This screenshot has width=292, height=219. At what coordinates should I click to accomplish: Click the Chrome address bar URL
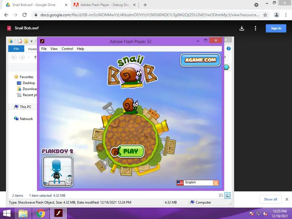[150, 15]
